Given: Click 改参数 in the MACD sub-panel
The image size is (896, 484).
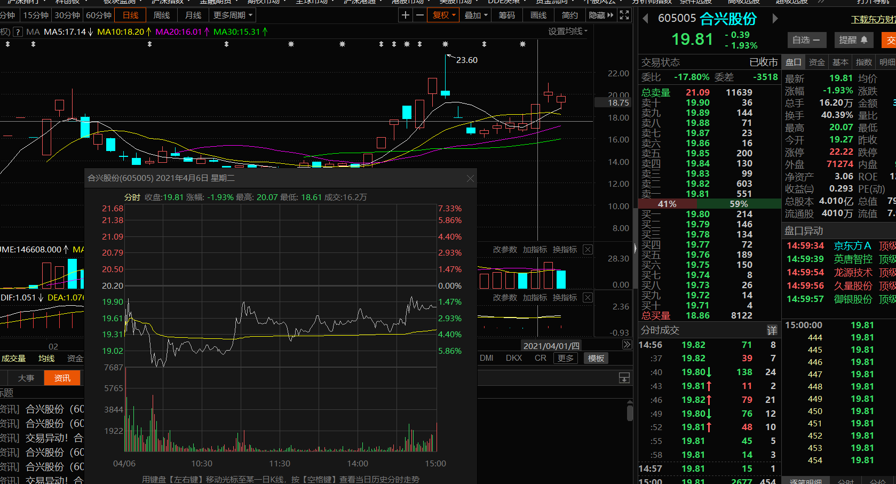Looking at the screenshot, I should [505, 297].
